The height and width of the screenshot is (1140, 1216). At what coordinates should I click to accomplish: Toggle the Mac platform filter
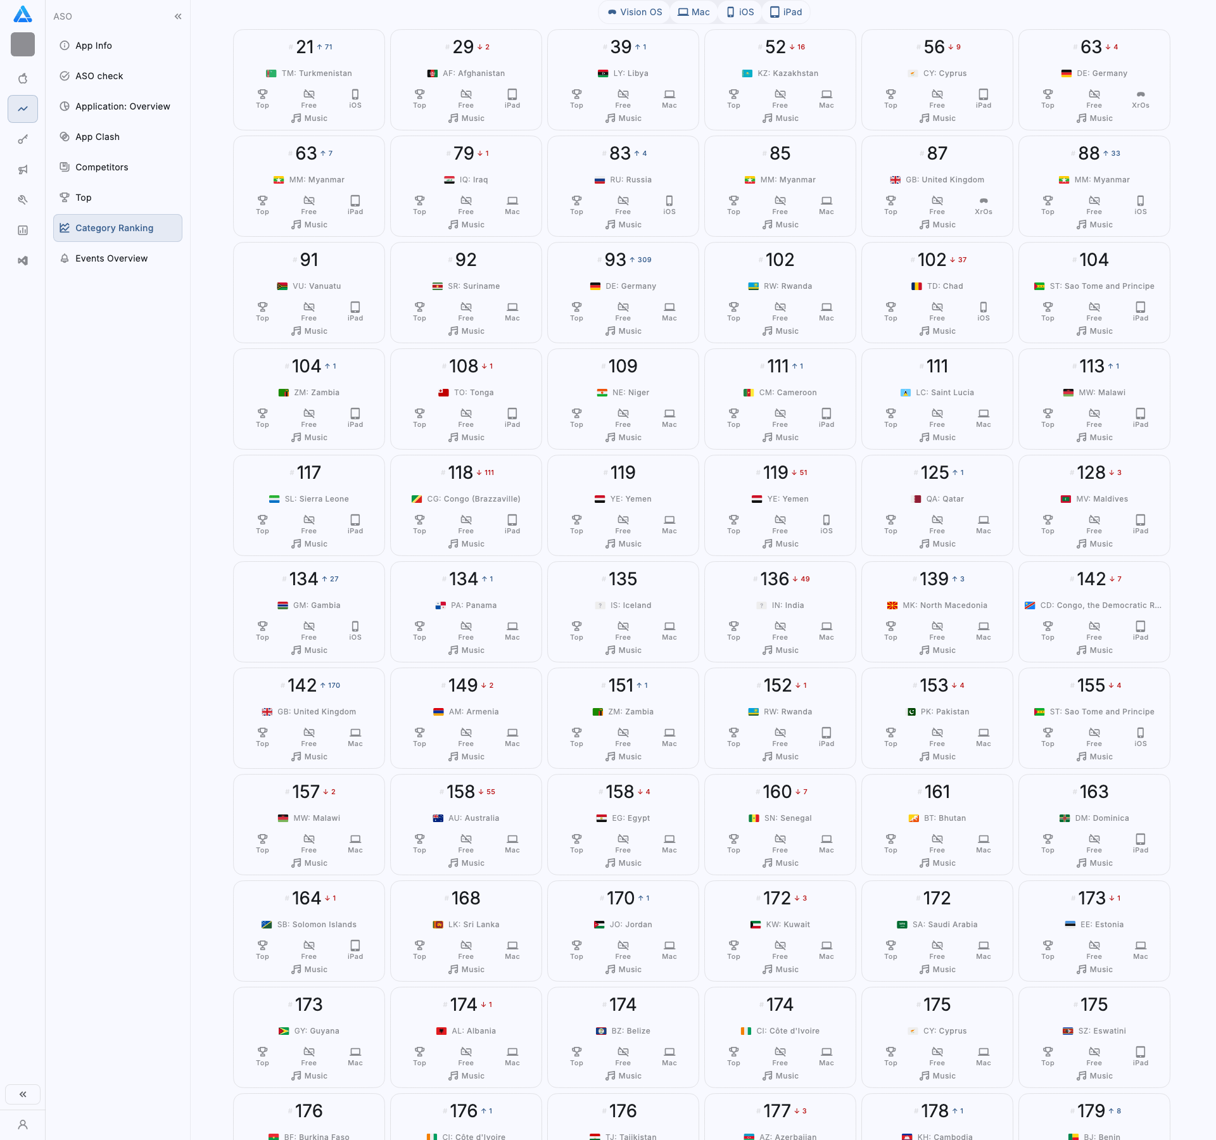tap(693, 12)
